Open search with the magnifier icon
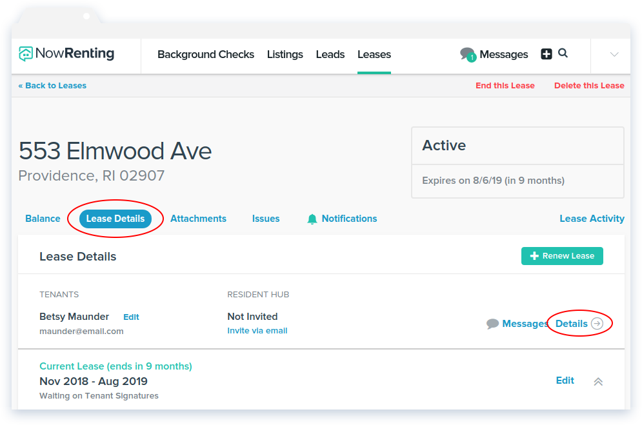 pos(563,53)
